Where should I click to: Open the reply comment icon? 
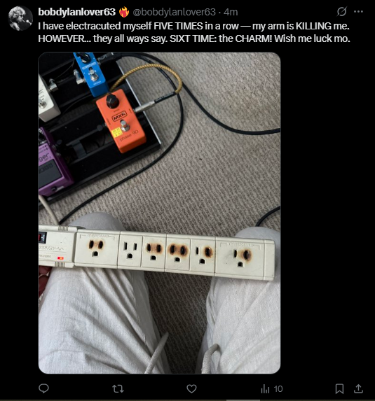pyautogui.click(x=43, y=388)
